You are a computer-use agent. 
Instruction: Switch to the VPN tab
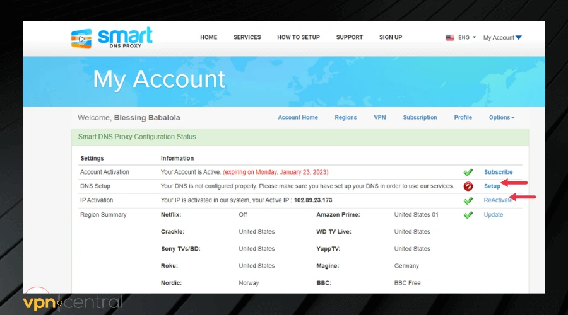380,118
